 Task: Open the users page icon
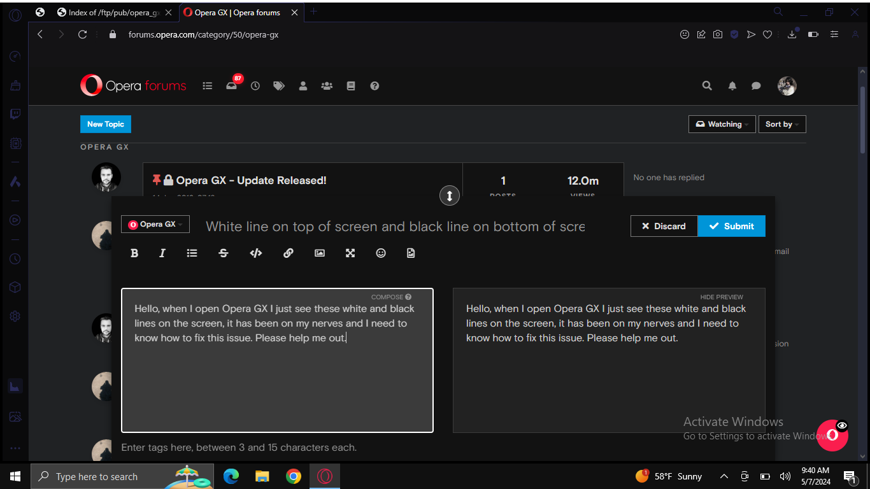303,86
